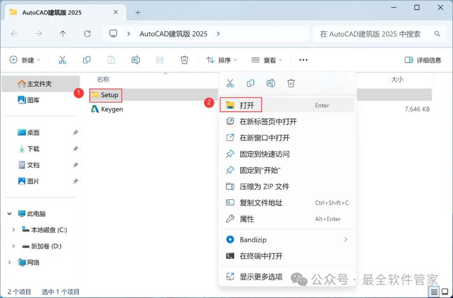
Task: Click the computer icon in the address bar
Action: point(113,34)
